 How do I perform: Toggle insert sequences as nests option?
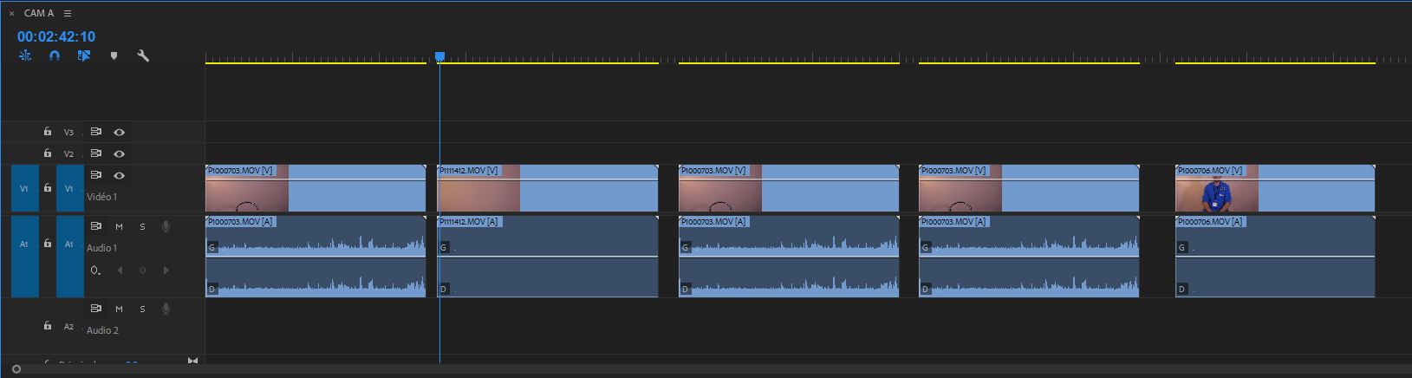(25, 55)
